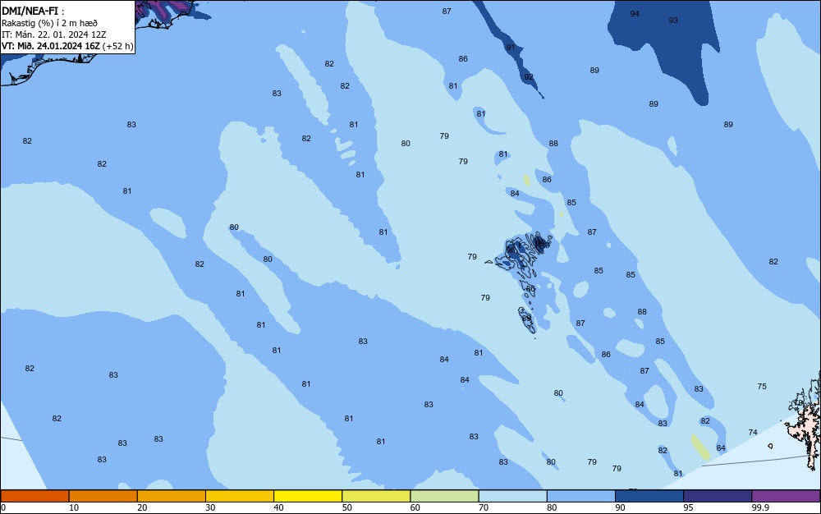Pick the pale green 60–70 legend swatch
This screenshot has height=514, width=821.
point(444,496)
